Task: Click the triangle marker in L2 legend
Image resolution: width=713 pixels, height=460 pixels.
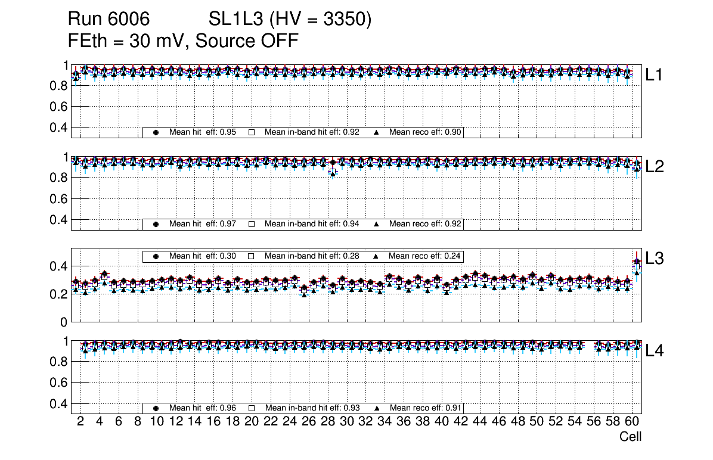Action: click(x=376, y=225)
